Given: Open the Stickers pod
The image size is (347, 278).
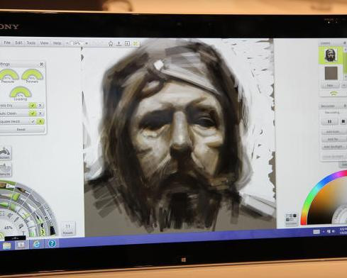Looking at the screenshot, I should coord(5,153).
